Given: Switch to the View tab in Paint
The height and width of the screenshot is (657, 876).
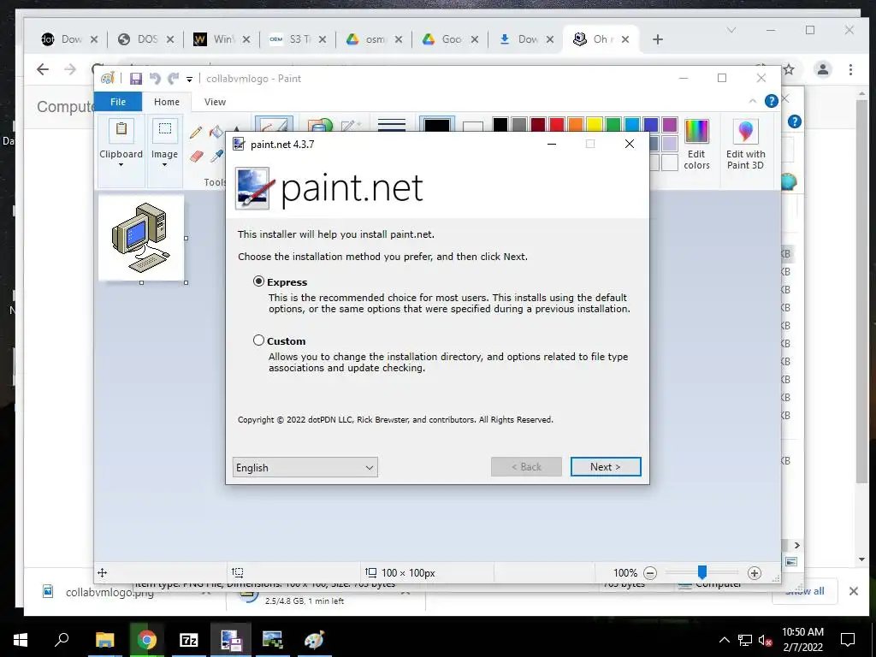Looking at the screenshot, I should 215,102.
